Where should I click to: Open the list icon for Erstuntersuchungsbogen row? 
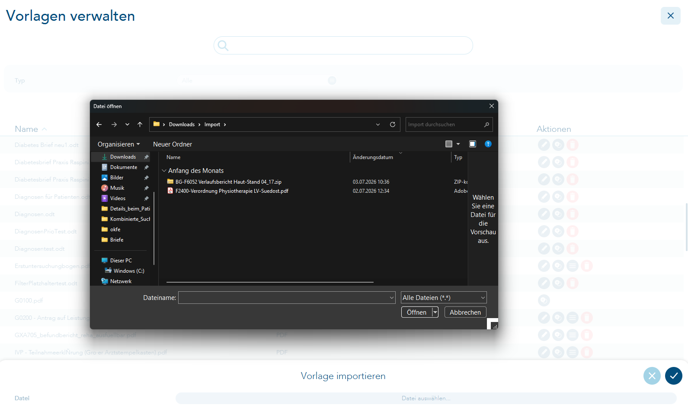click(573, 266)
